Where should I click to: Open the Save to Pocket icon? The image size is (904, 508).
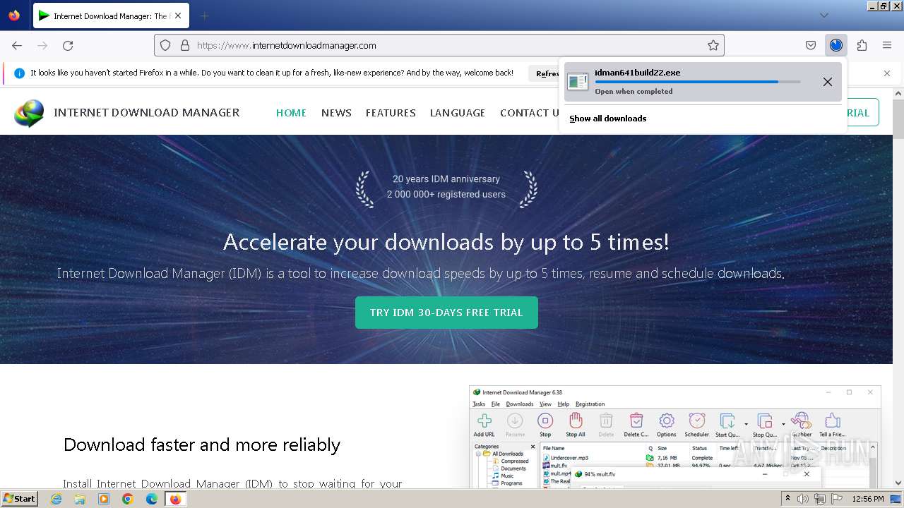[811, 45]
